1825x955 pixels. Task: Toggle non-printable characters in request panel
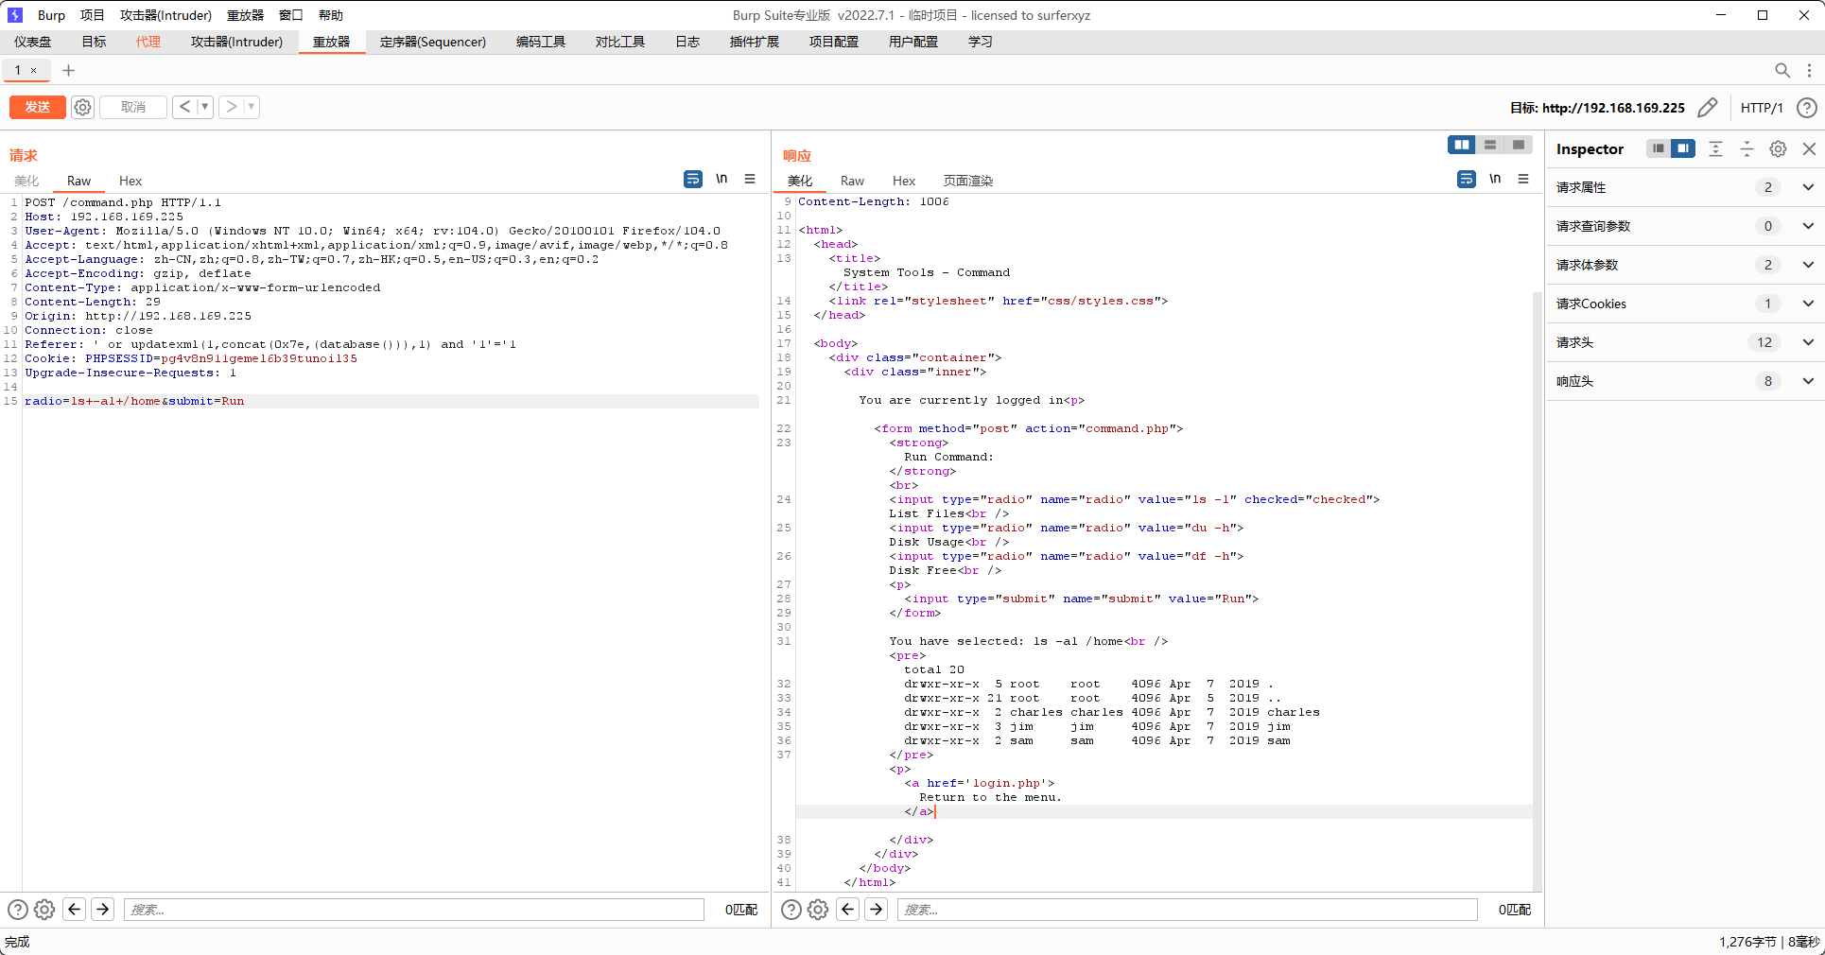721,179
